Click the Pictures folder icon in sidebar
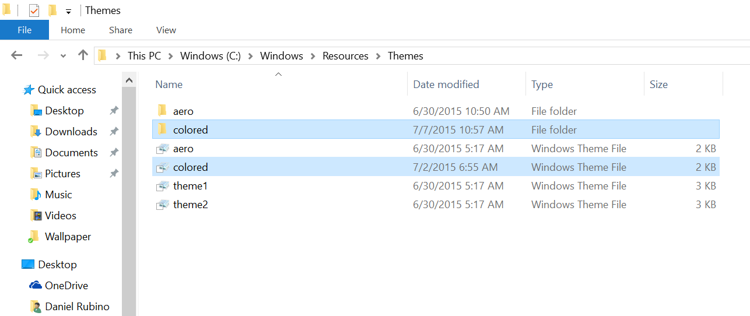750x316 pixels. [x=36, y=174]
